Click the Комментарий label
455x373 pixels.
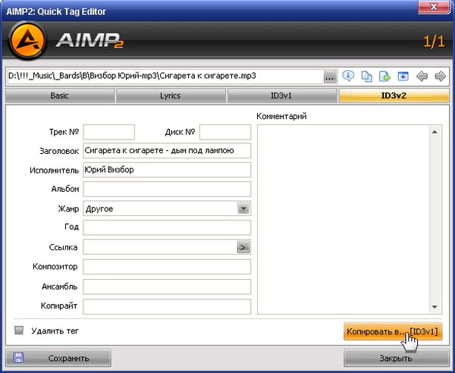coord(281,116)
